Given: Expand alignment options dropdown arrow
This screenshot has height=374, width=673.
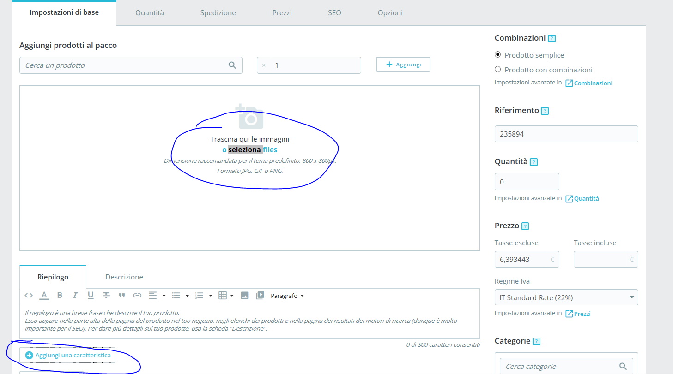Looking at the screenshot, I should [x=164, y=296].
